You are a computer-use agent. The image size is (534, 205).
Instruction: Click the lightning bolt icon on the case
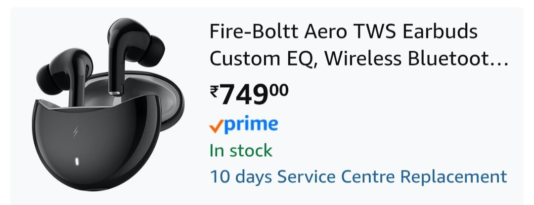point(76,134)
